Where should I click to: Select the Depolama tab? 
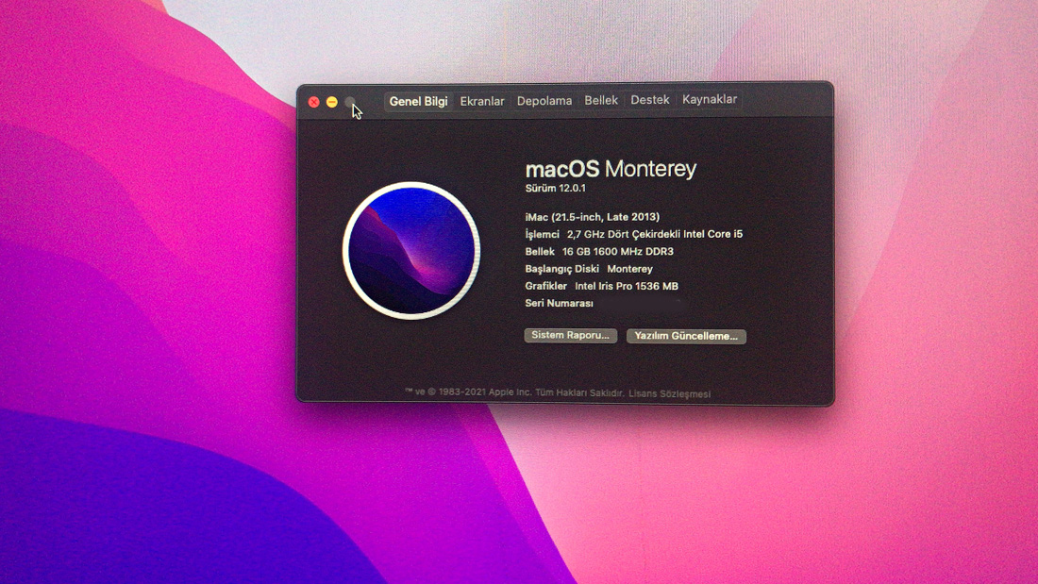pos(544,101)
